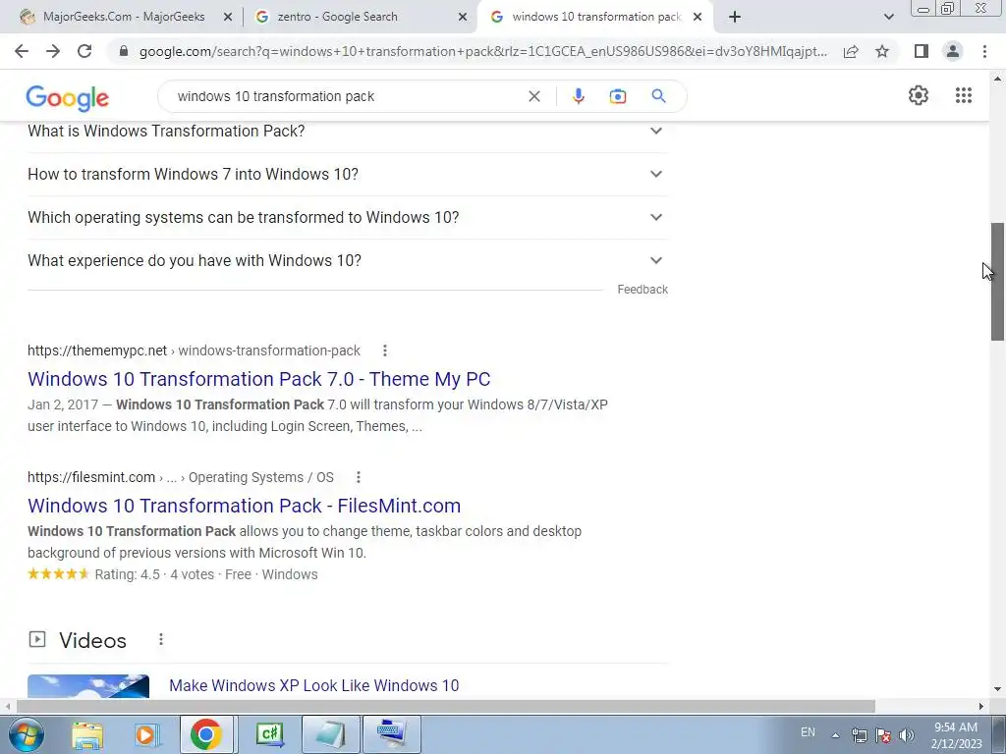
Task: Open the clock showing 9:54 AM
Action: click(x=956, y=735)
